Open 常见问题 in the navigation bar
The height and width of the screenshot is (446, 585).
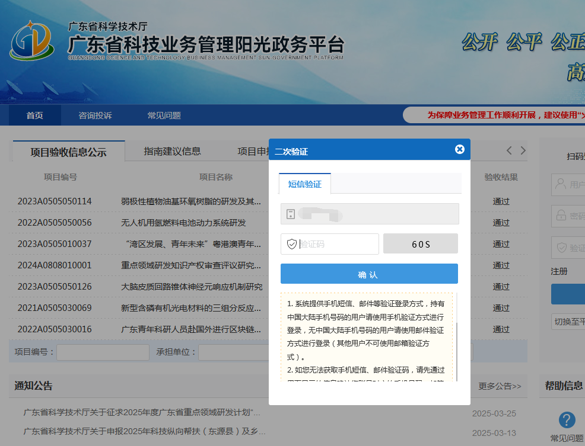click(164, 115)
